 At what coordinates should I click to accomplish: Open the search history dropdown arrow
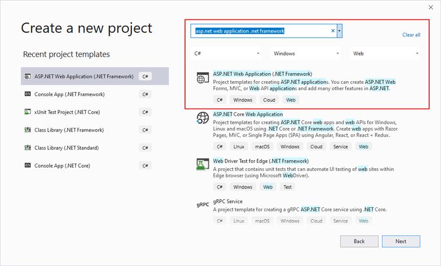(x=339, y=31)
